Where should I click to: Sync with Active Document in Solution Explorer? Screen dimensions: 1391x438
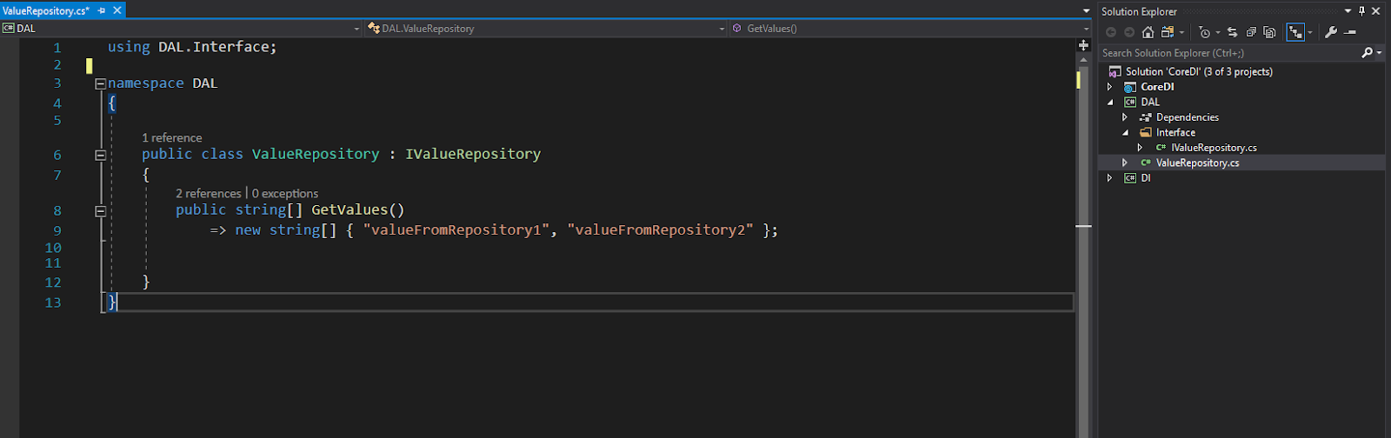[x=1232, y=32]
